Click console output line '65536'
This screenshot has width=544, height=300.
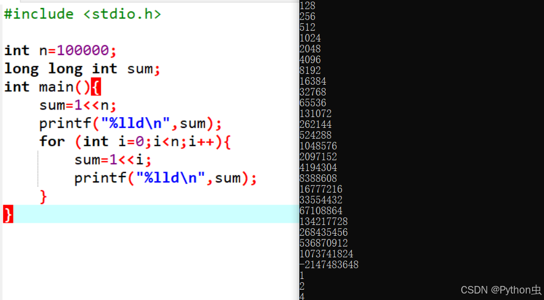313,103
